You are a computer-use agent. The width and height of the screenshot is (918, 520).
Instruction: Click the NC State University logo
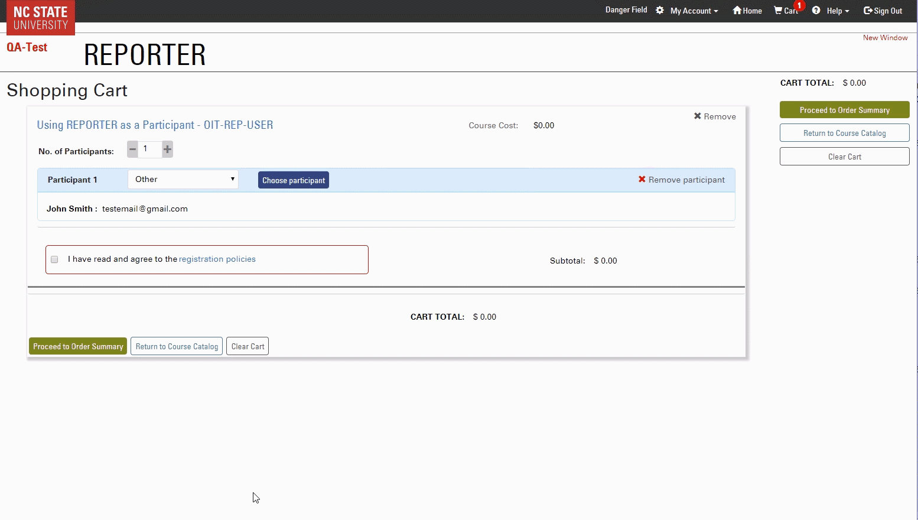point(41,18)
